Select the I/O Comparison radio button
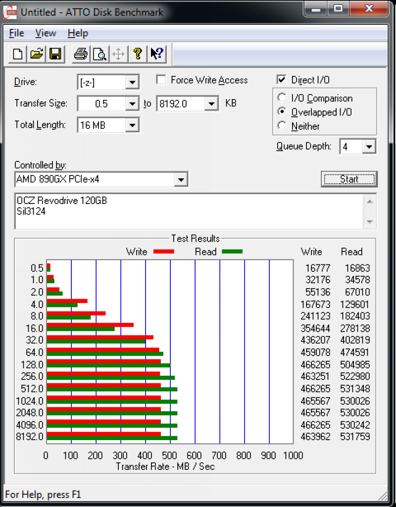This screenshot has height=507, width=396. [282, 98]
